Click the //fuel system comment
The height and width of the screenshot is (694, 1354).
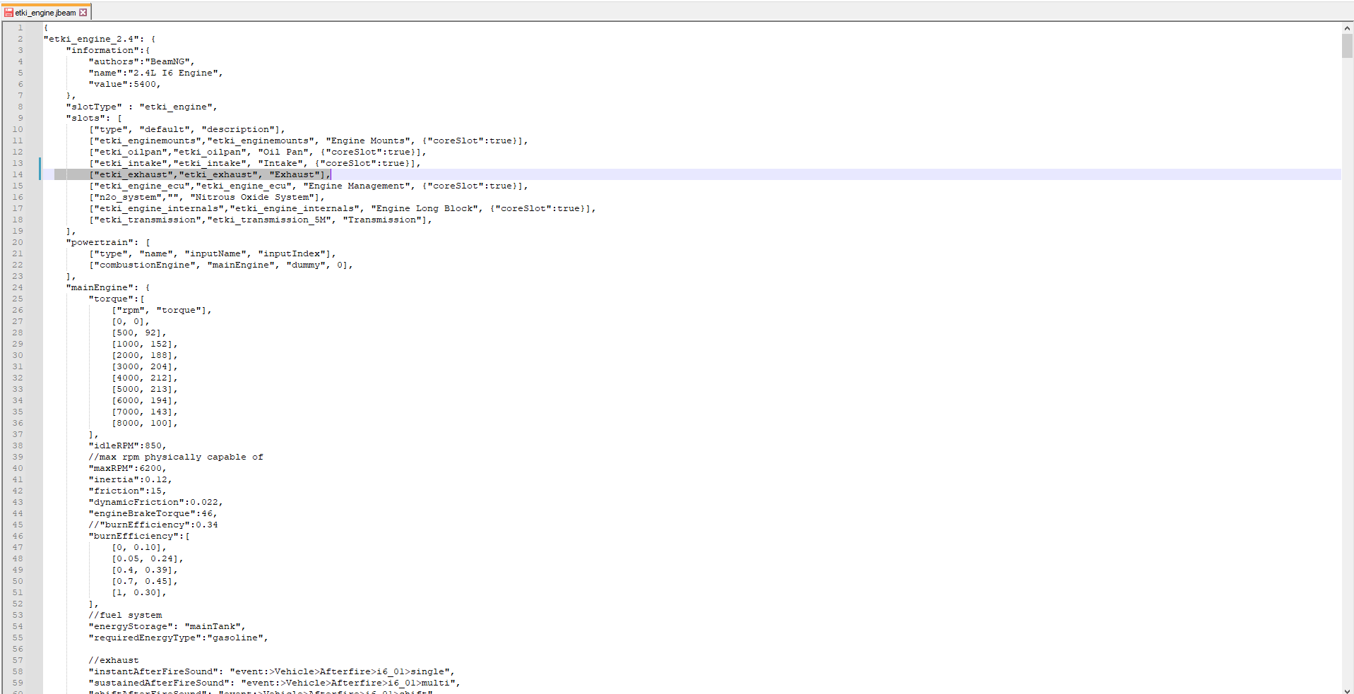click(x=125, y=615)
